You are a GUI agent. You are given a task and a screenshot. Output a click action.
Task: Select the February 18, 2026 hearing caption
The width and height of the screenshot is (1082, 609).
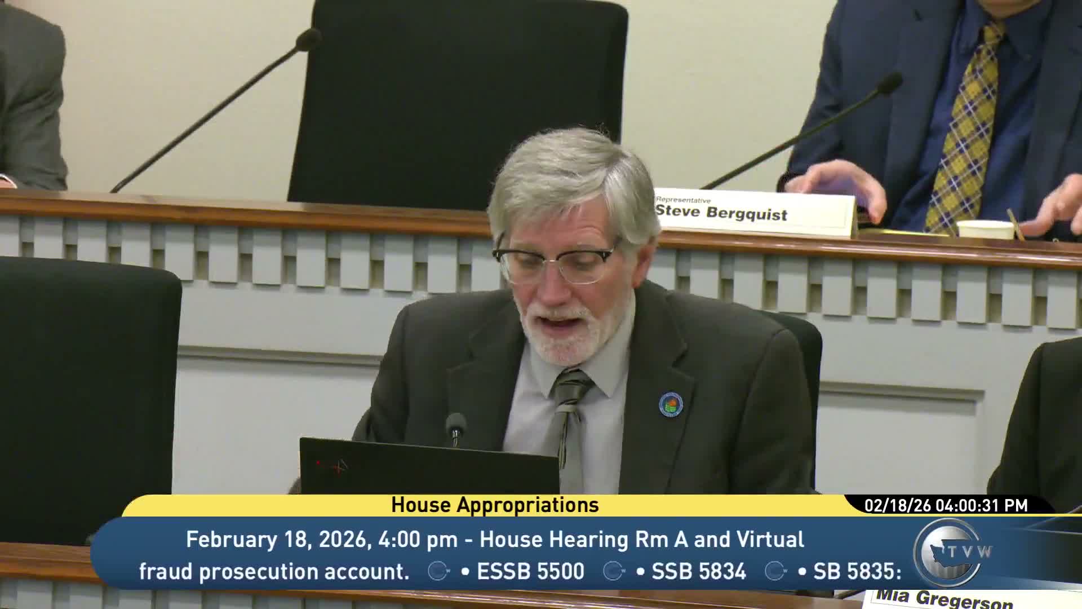tap(493, 540)
